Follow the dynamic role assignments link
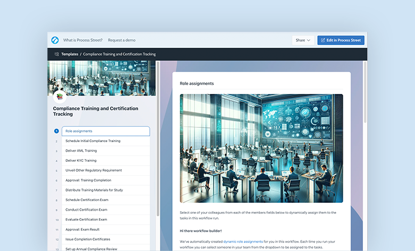415x251 pixels. click(x=243, y=241)
